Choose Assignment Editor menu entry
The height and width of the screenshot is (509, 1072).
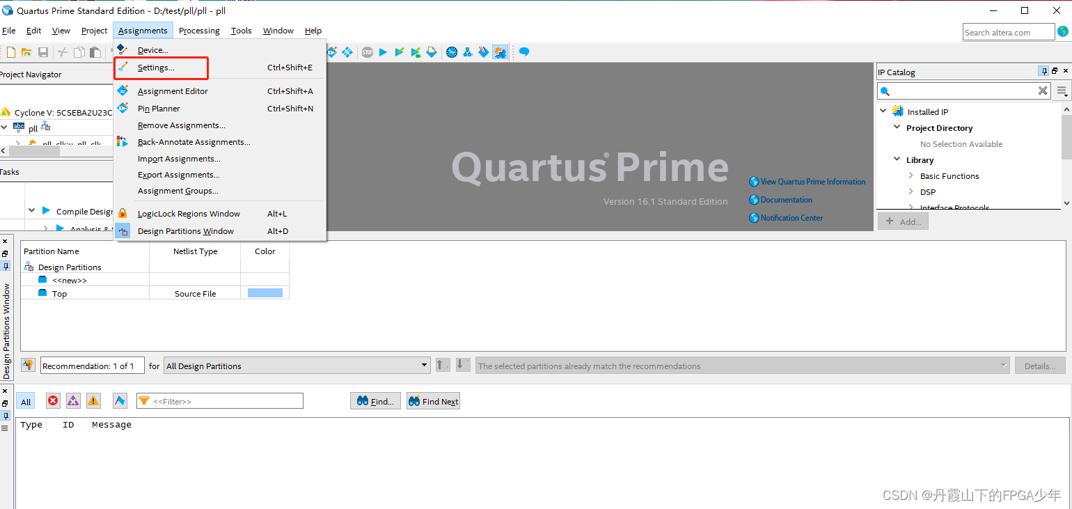coord(220,91)
